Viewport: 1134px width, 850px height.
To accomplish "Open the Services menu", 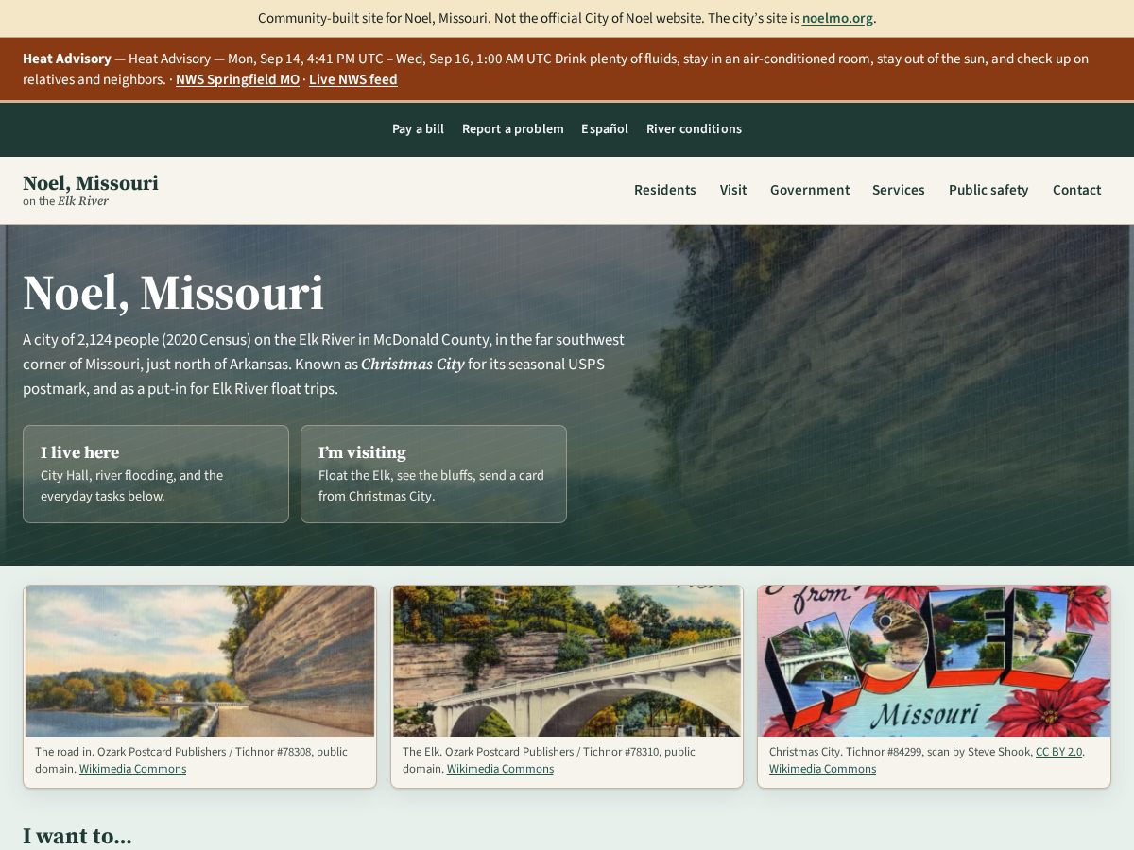I will (899, 190).
